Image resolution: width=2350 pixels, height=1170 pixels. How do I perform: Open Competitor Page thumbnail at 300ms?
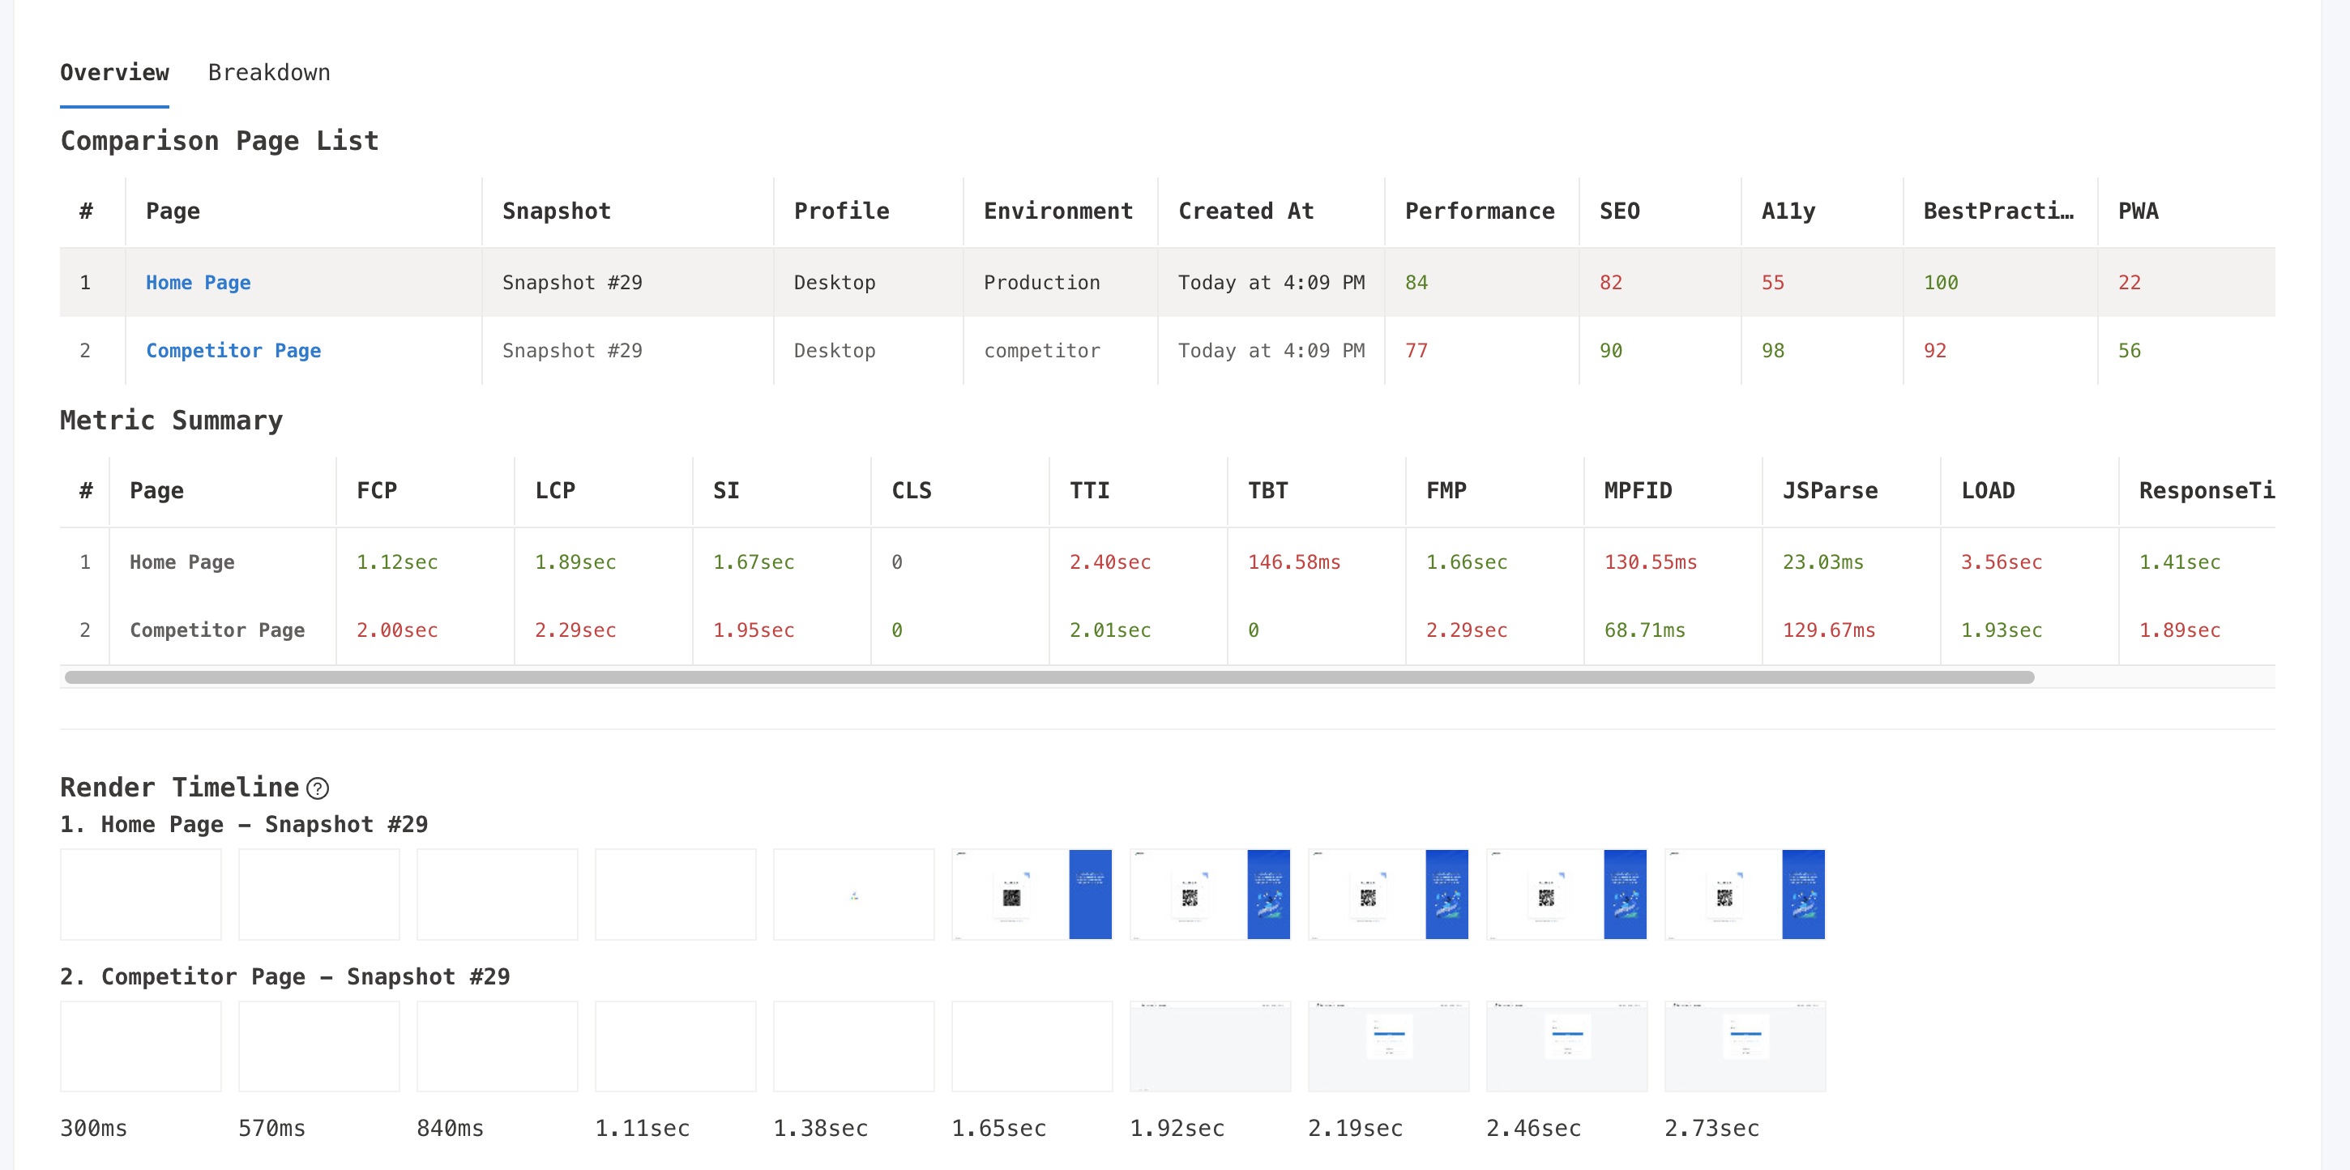[140, 1047]
